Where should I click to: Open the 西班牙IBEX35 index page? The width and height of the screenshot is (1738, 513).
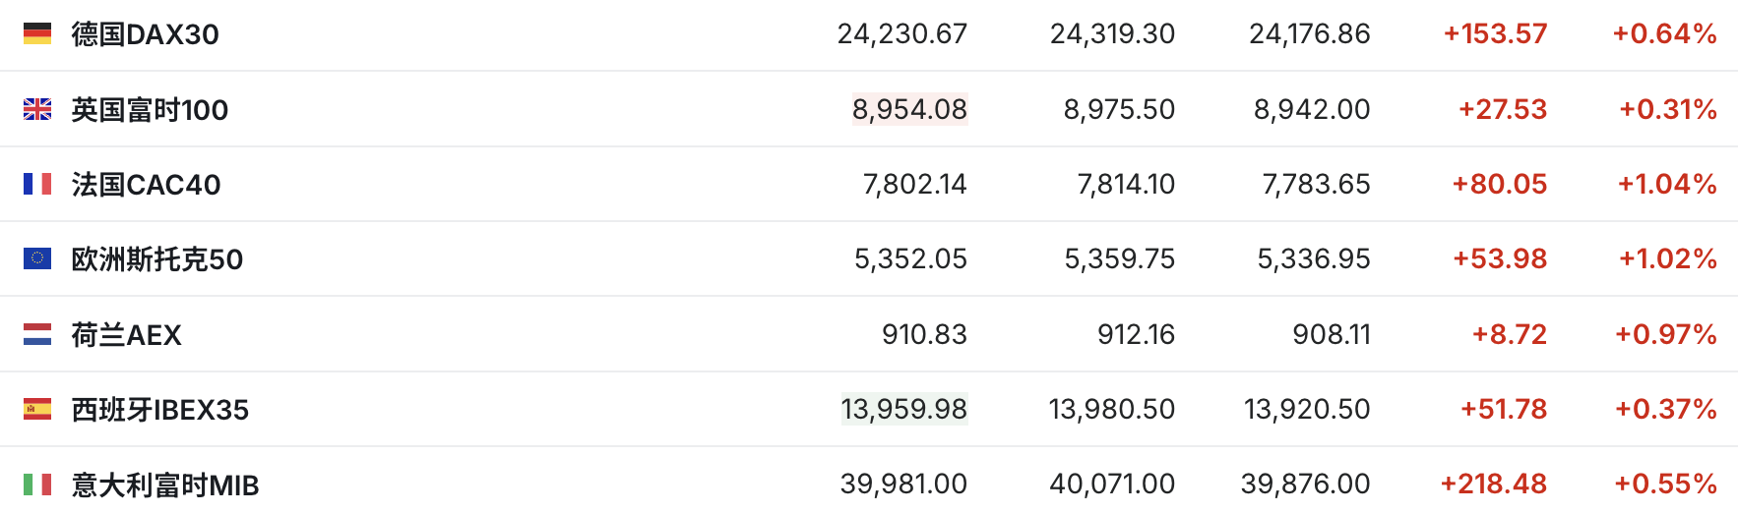(160, 409)
